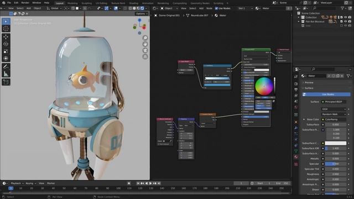Switch to the Layout workspace tab
The width and height of the screenshot is (354, 199).
pos(59,3)
